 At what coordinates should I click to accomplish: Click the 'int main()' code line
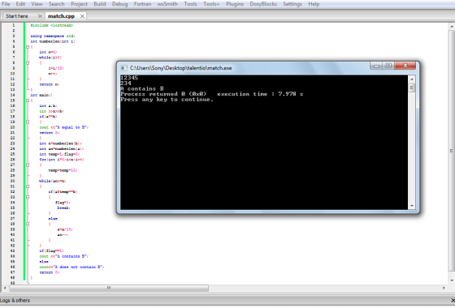41,95
